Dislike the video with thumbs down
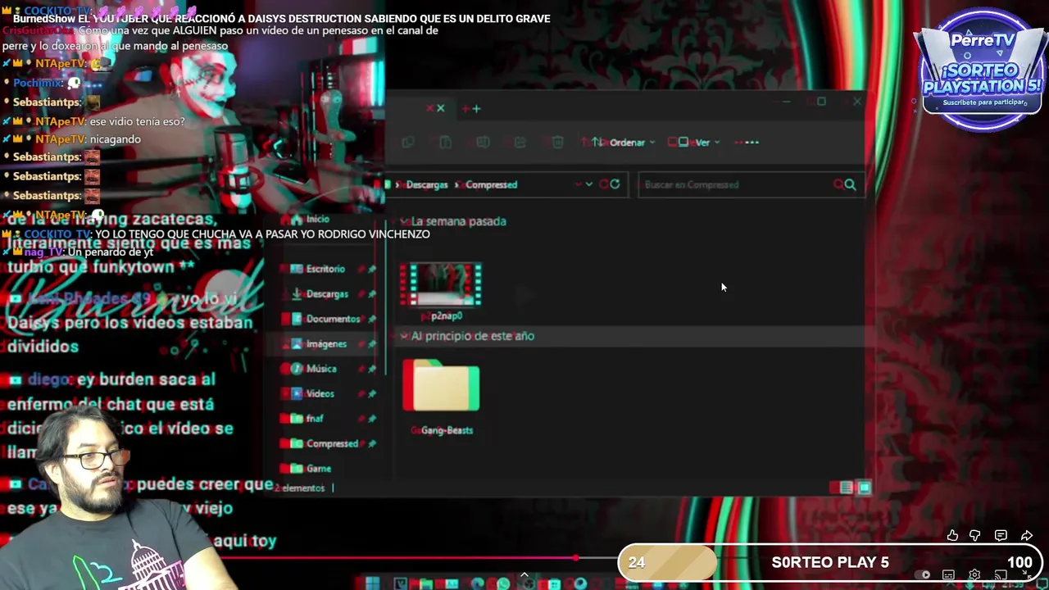 974,535
